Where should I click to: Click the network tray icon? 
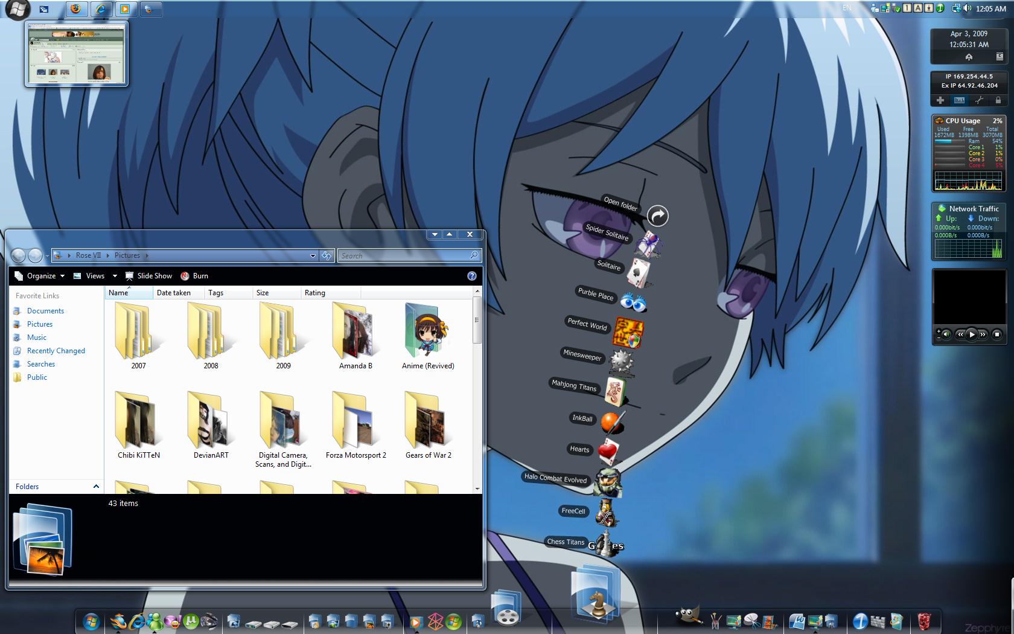pyautogui.click(x=956, y=8)
